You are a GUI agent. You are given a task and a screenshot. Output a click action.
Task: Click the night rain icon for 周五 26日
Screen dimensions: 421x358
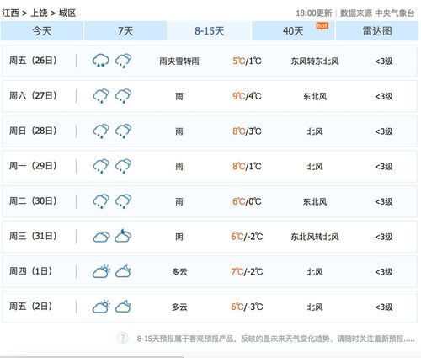123,61
